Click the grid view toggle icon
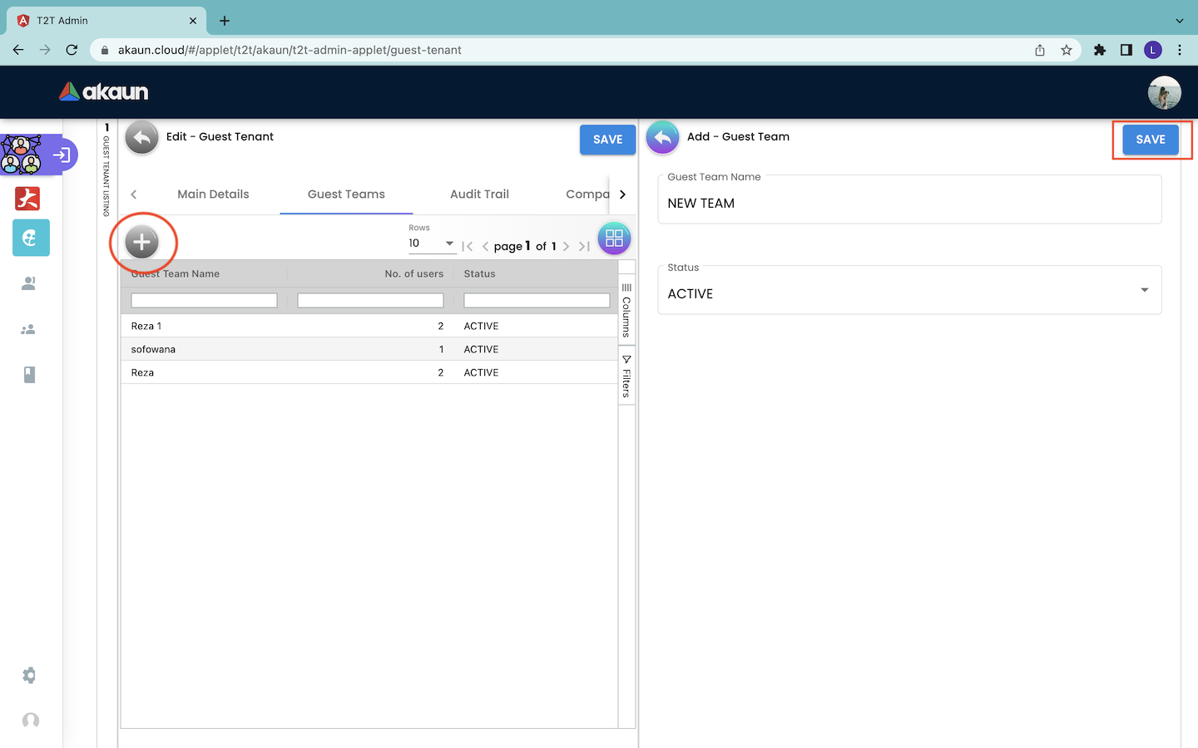Screen dimensions: 1198x748 tap(614, 239)
